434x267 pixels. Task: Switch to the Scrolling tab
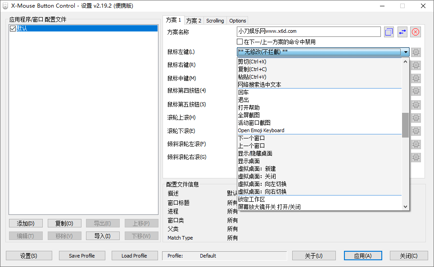(215, 20)
